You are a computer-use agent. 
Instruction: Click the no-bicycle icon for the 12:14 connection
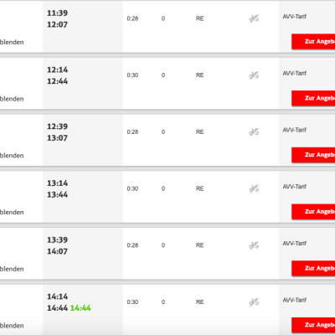pyautogui.click(x=254, y=75)
